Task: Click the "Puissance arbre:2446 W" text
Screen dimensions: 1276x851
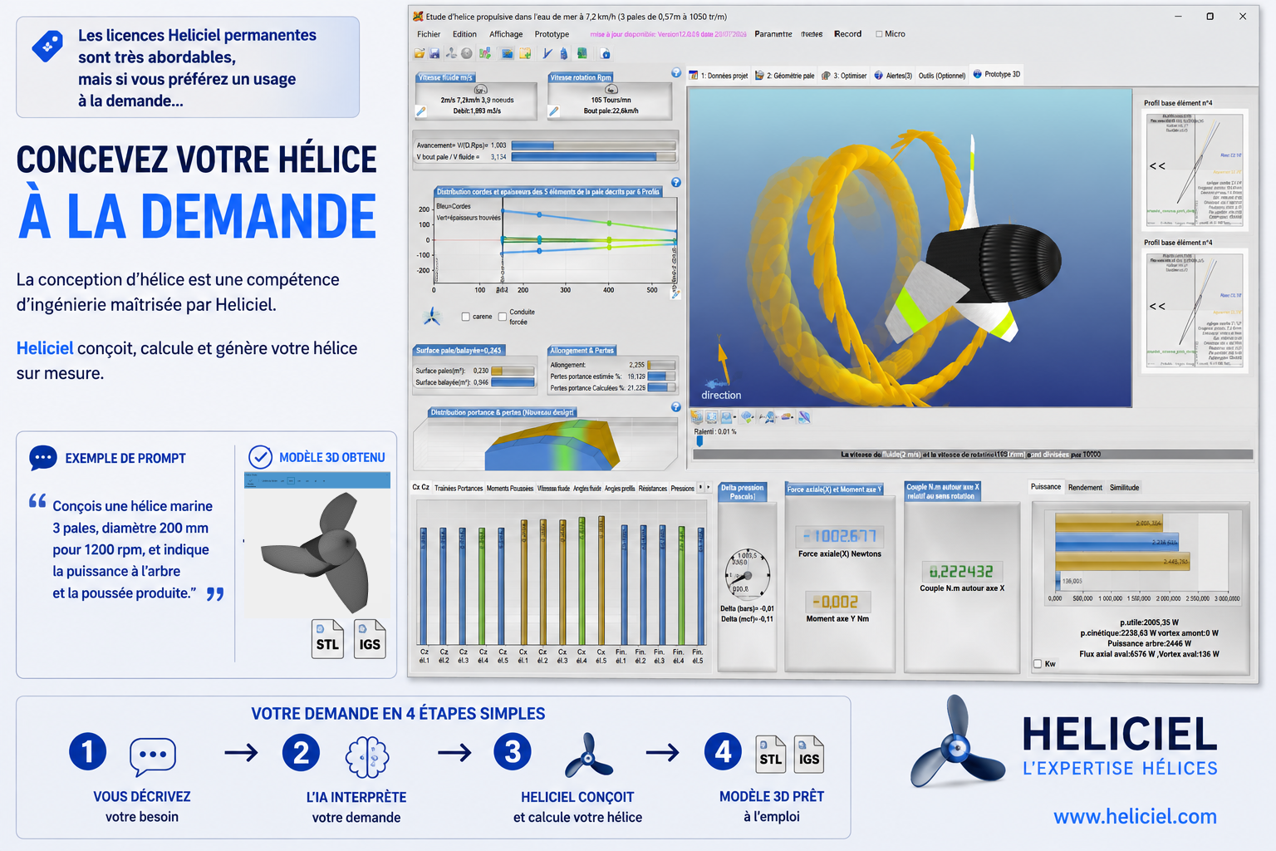Action: pos(1149,643)
